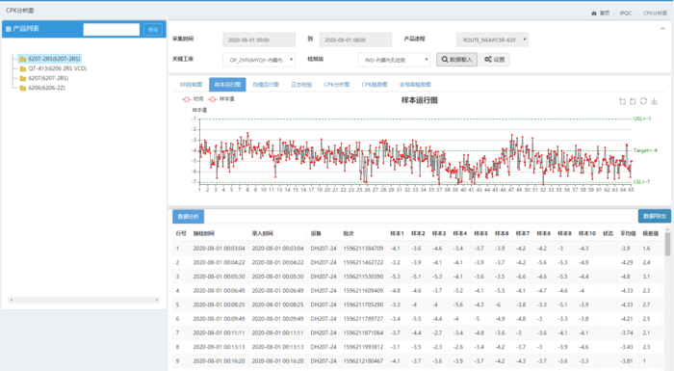674x371 pixels.
Task: Open the CPK分析图 chart tab
Action: pyautogui.click(x=337, y=85)
